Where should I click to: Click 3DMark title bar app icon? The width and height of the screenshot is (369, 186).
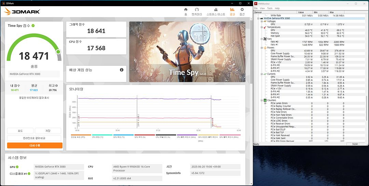pyautogui.click(x=3, y=3)
